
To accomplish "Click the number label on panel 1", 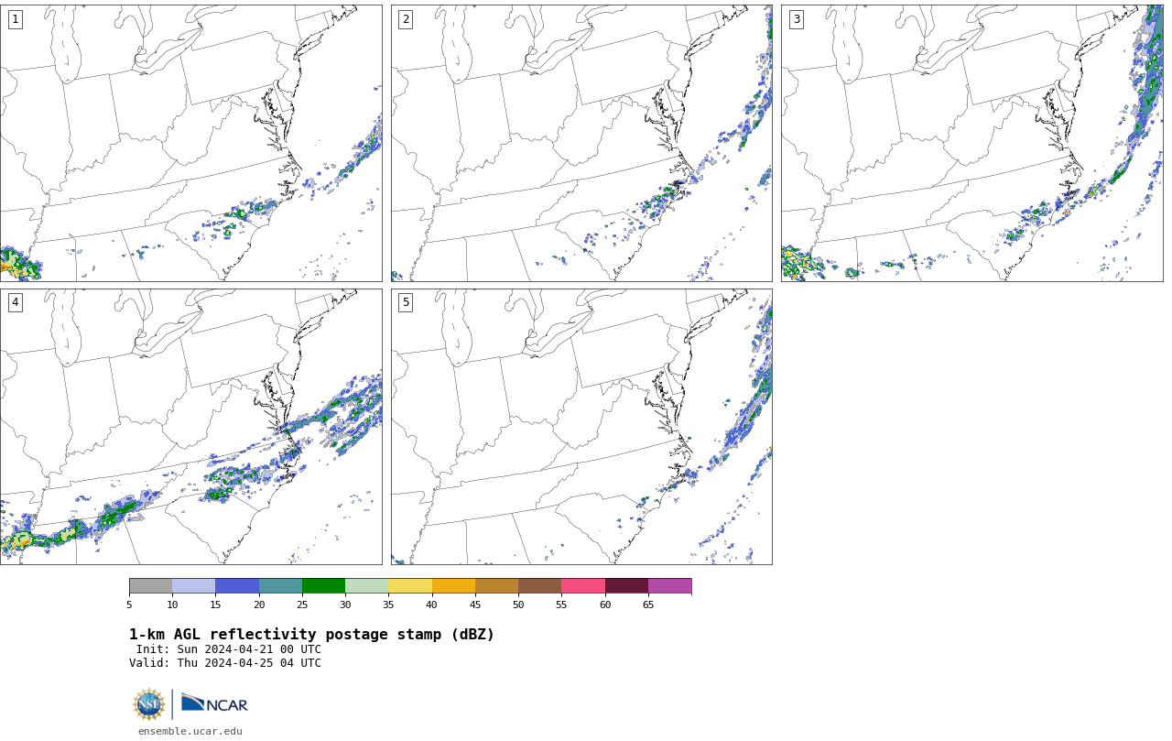I will pyautogui.click(x=15, y=19).
